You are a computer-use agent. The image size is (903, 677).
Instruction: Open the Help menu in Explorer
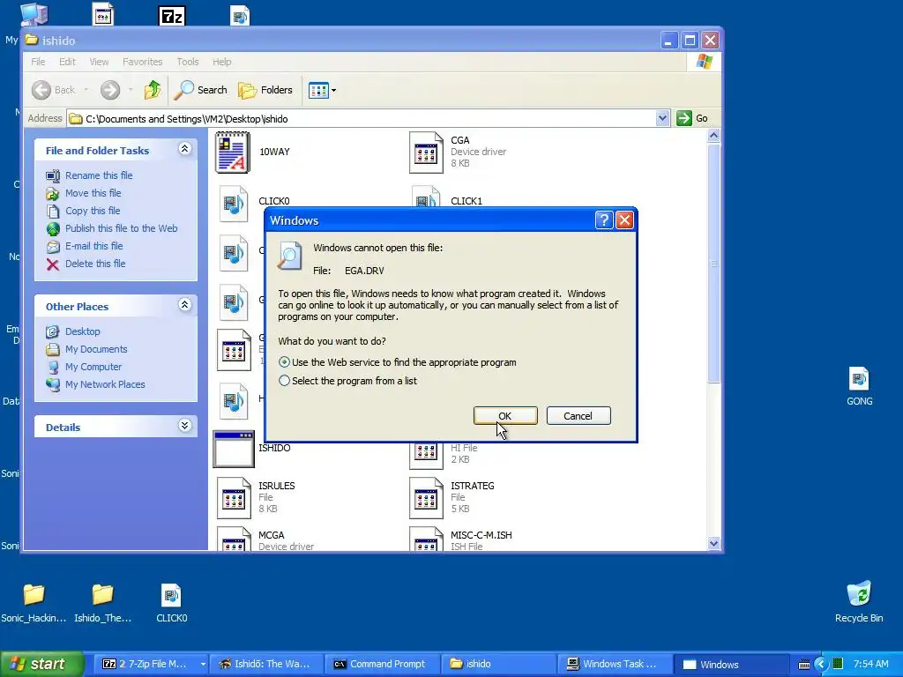point(221,62)
